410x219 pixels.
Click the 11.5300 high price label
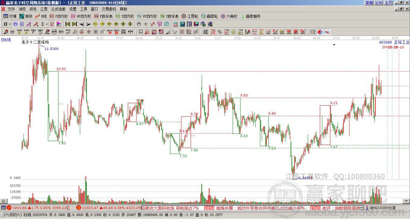tap(52, 49)
